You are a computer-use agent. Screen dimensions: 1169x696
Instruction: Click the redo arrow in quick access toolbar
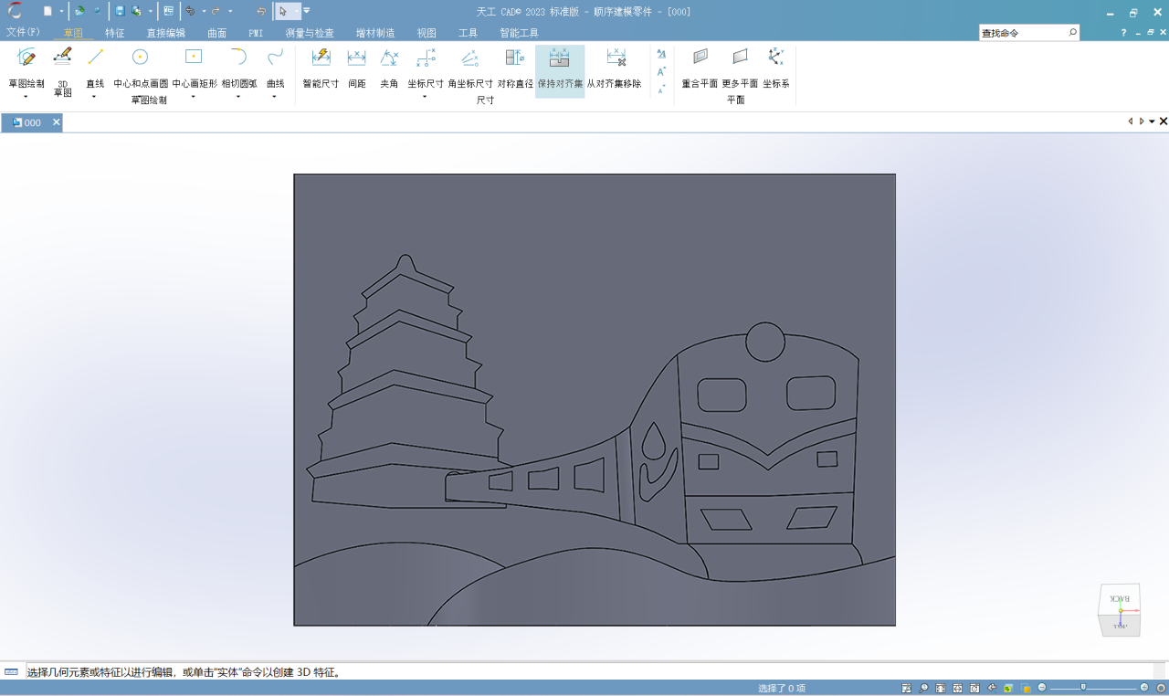click(216, 11)
